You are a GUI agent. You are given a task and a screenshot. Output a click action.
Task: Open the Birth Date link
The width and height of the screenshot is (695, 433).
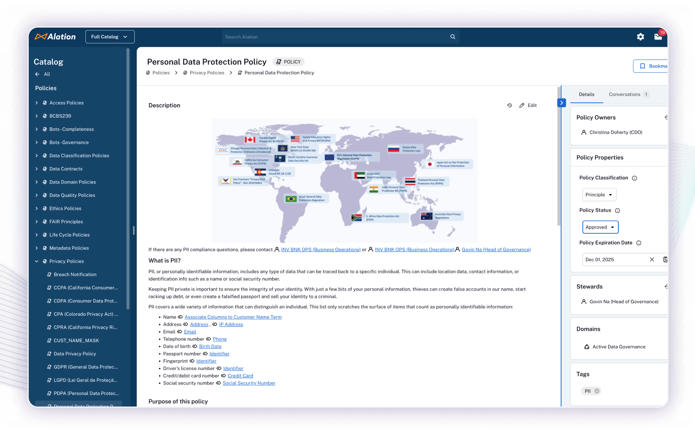tap(210, 346)
